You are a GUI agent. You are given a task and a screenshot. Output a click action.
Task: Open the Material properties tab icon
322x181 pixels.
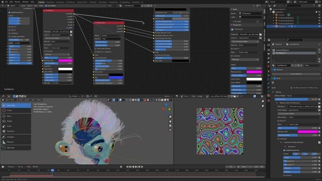[269, 96]
